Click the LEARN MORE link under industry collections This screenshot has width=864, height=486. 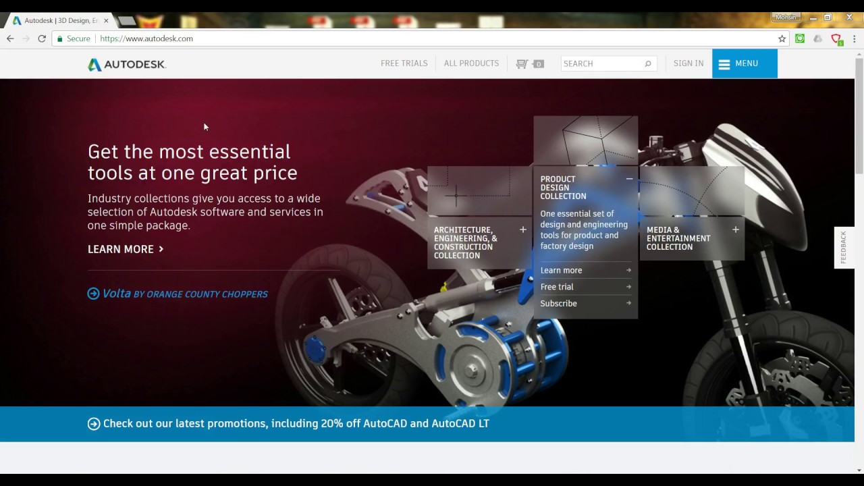point(126,249)
